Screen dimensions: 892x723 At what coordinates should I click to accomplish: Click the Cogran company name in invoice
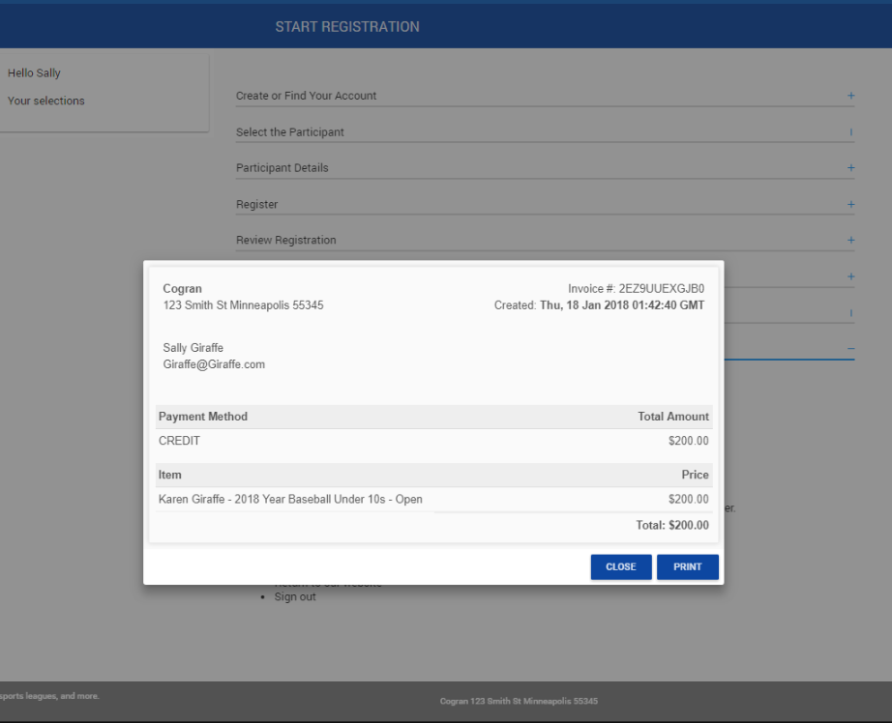pos(183,289)
